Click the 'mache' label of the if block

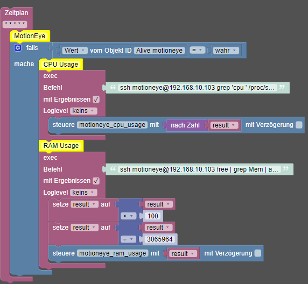(24, 64)
